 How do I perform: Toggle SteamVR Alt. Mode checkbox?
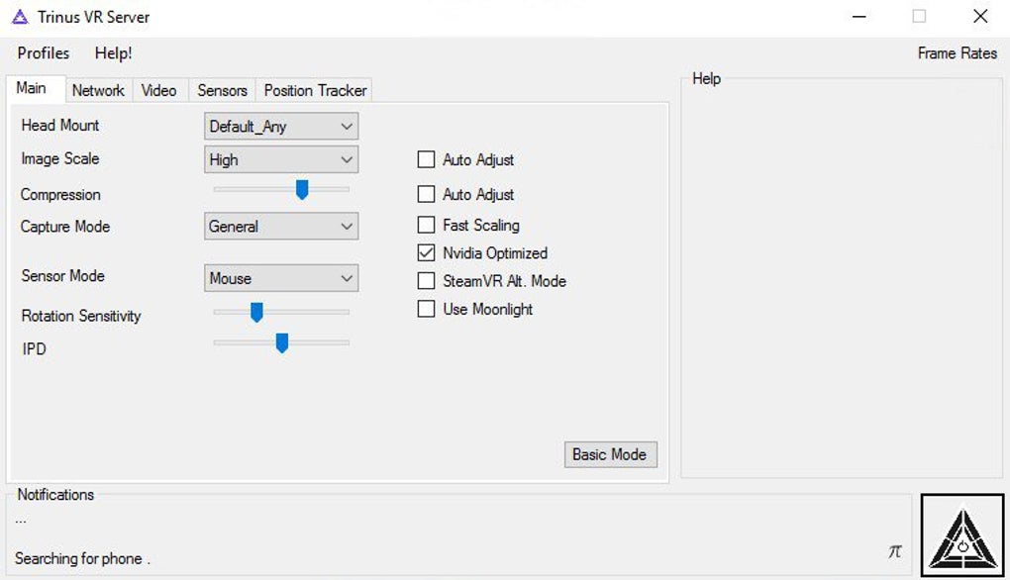427,281
